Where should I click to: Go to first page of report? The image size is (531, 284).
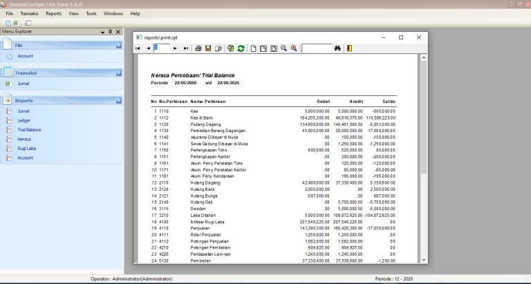pos(138,48)
